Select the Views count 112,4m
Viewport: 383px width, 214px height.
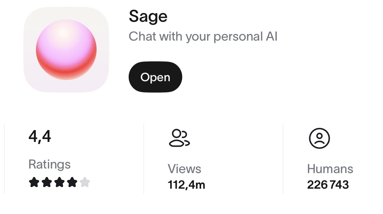click(186, 185)
